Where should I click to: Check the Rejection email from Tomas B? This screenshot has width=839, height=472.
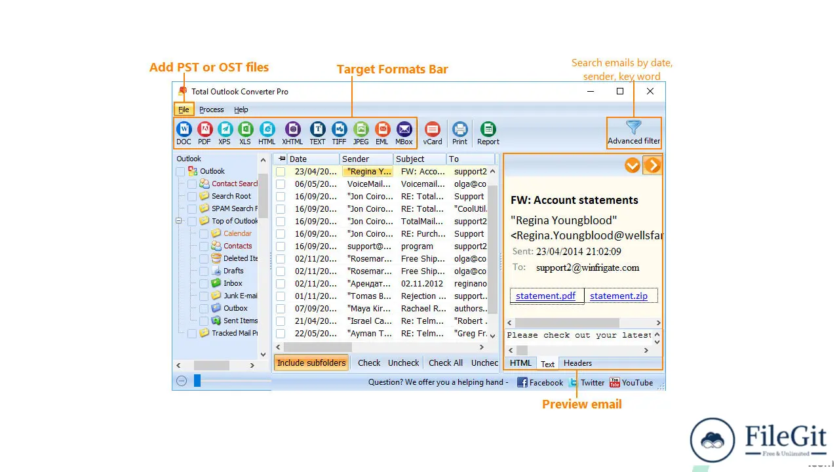(281, 296)
